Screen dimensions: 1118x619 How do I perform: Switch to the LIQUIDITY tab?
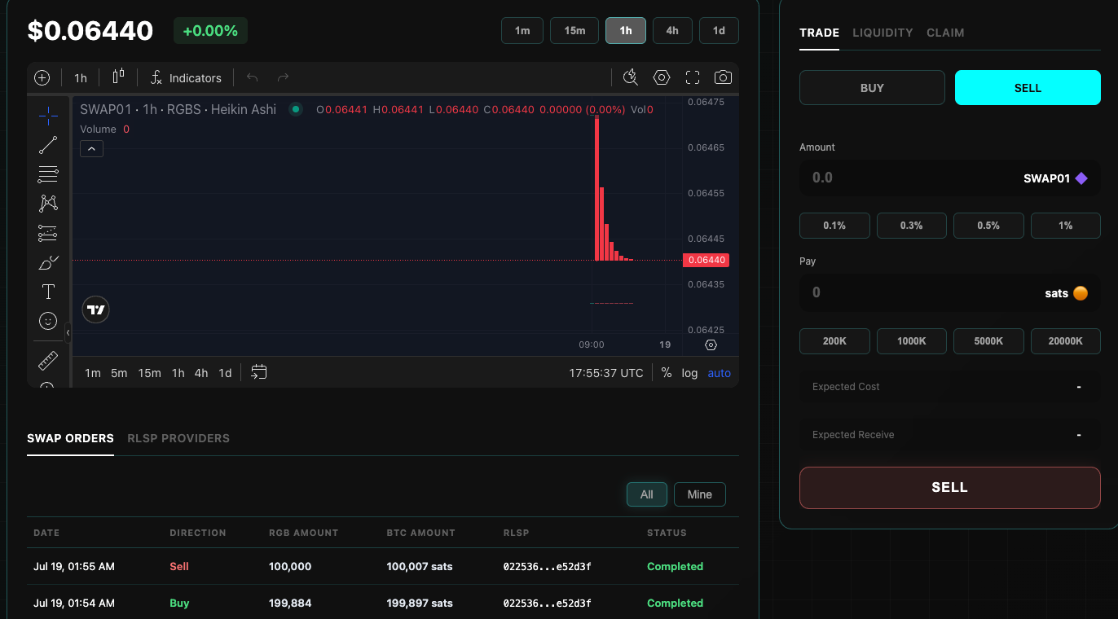point(883,33)
